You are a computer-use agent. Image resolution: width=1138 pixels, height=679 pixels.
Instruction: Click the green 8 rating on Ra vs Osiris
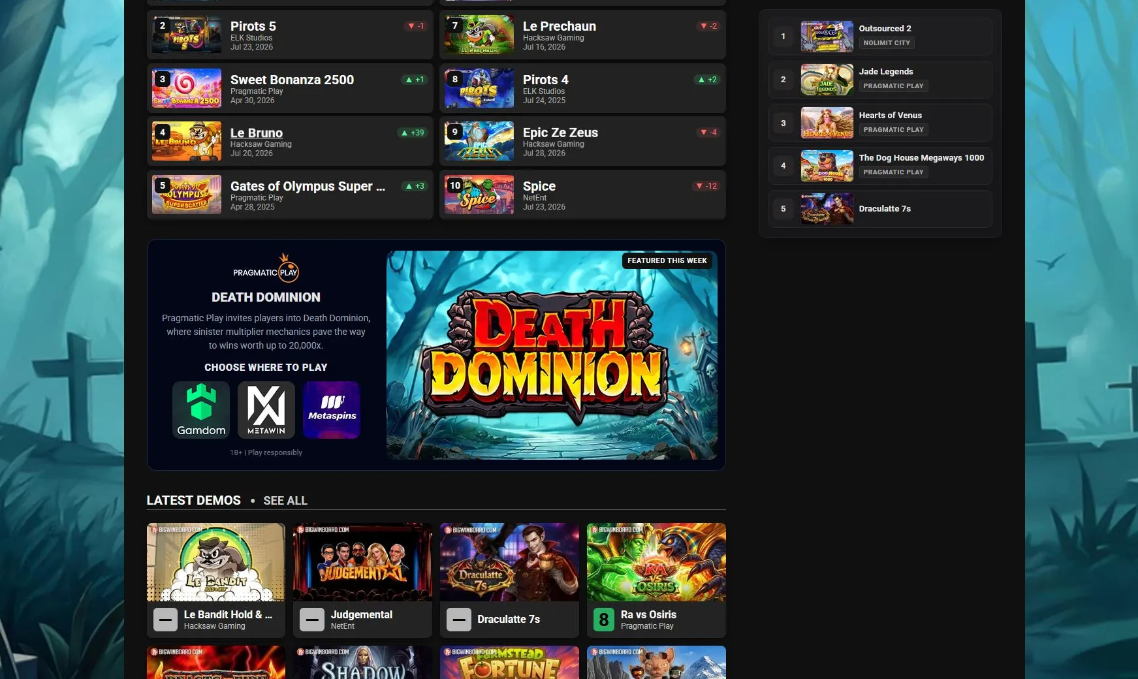point(604,620)
